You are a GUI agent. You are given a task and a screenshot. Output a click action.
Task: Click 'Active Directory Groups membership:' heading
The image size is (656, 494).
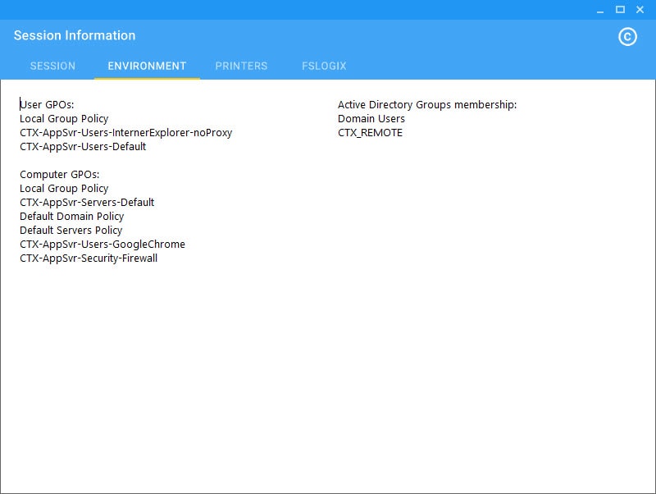point(427,105)
